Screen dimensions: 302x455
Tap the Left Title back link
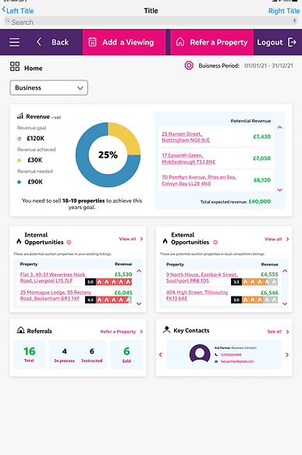click(x=18, y=11)
